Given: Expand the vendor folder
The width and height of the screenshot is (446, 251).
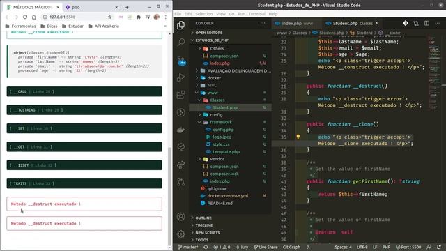Looking at the screenshot, I should tap(217, 159).
